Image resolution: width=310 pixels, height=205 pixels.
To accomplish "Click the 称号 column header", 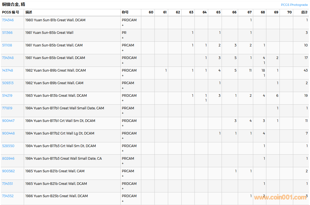I will pos(125,12).
